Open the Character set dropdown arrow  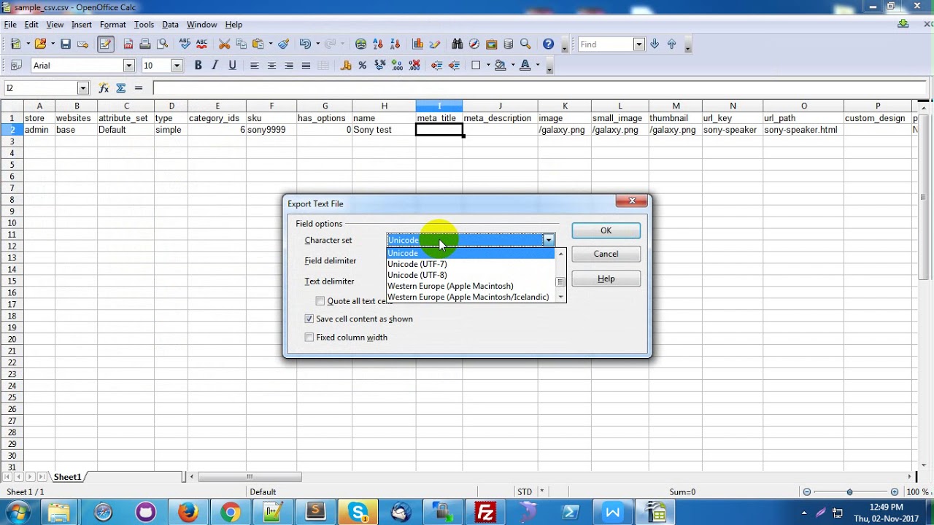click(x=548, y=240)
